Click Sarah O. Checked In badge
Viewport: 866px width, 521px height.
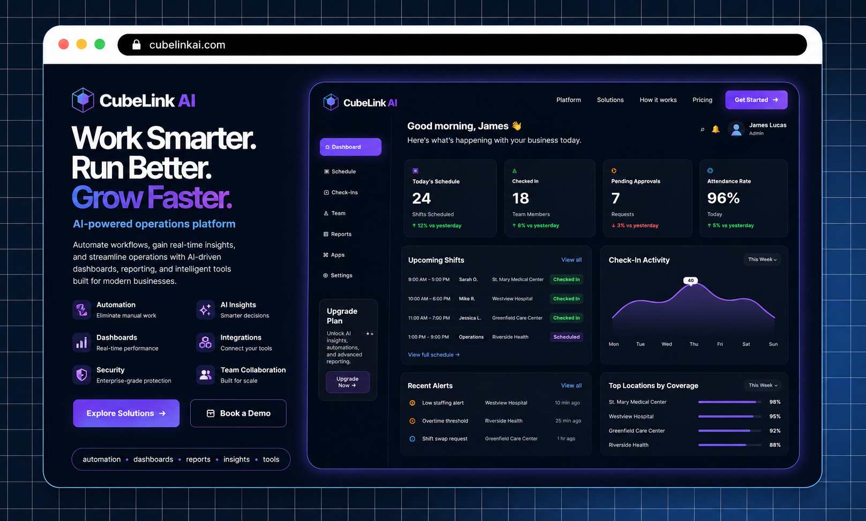coord(566,280)
